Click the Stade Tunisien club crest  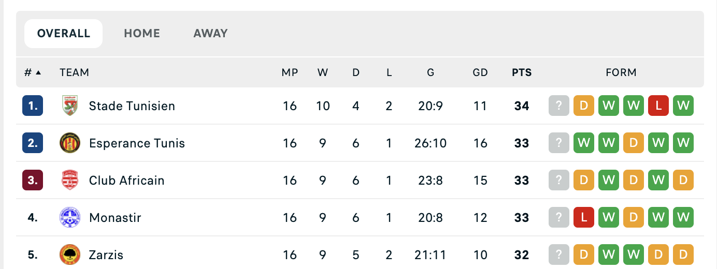tap(70, 106)
